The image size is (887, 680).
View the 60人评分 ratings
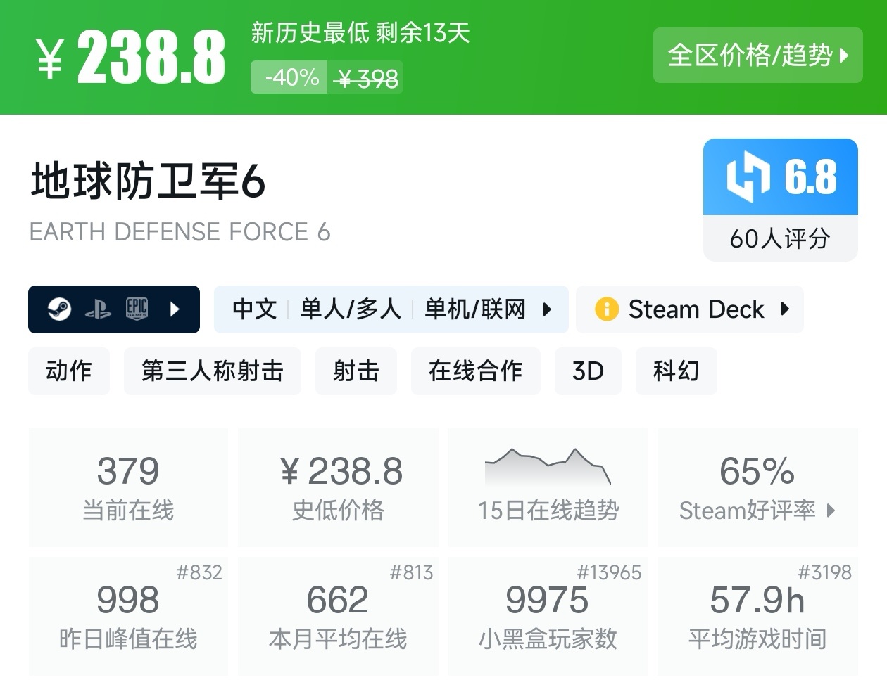click(780, 238)
